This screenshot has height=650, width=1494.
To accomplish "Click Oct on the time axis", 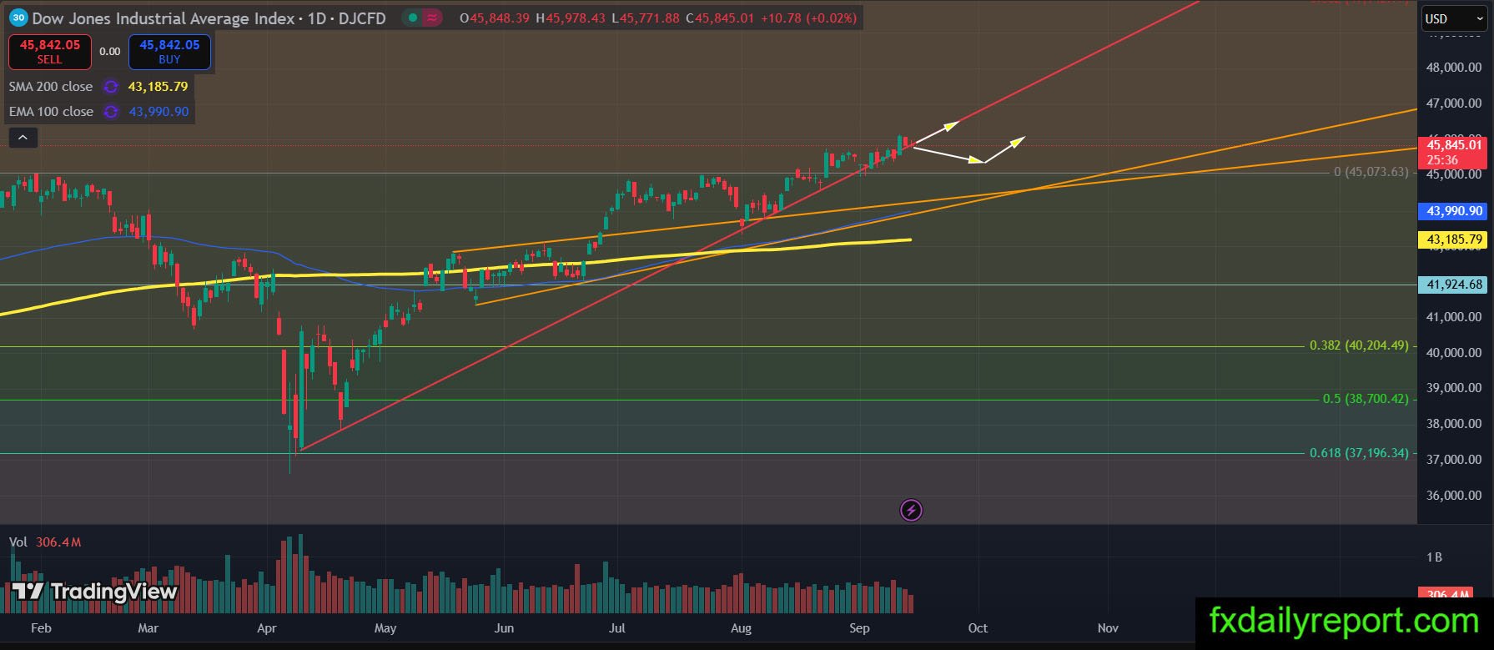I will coord(978,628).
